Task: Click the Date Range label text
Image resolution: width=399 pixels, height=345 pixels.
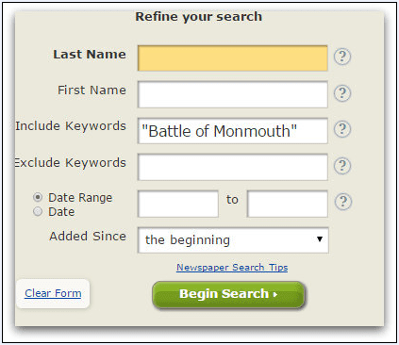Action: (x=80, y=198)
